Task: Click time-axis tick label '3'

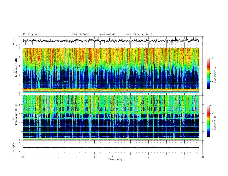Action: click(77, 157)
